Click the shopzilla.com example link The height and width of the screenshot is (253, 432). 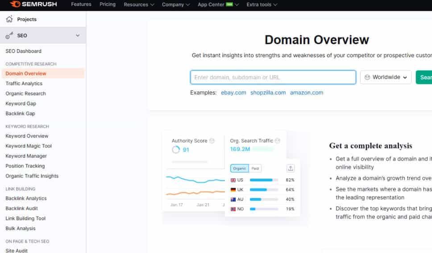coord(268,93)
